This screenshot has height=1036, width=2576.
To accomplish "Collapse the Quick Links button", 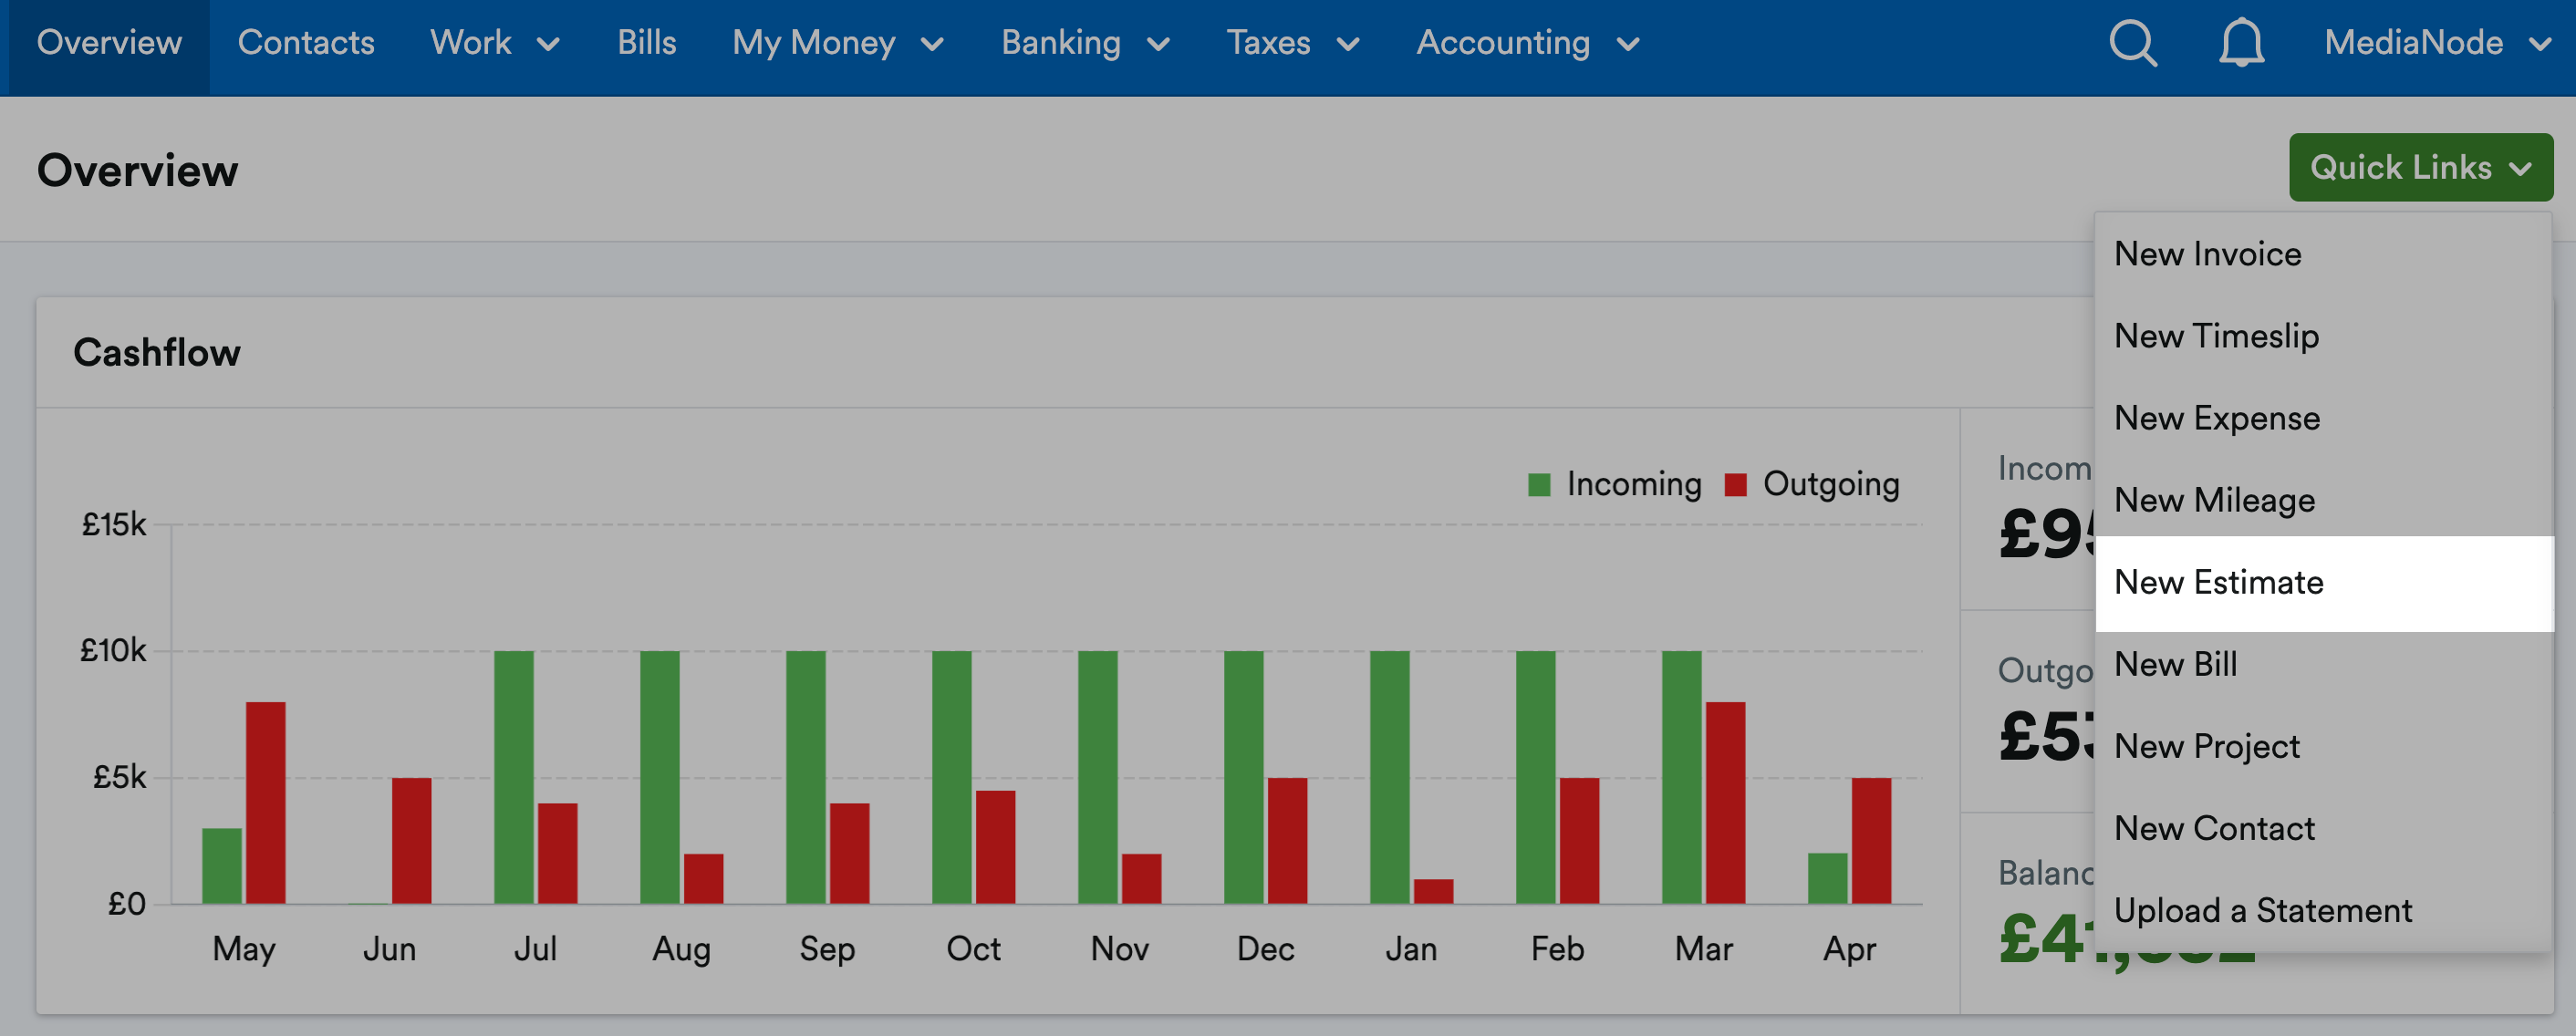I will click(2420, 167).
